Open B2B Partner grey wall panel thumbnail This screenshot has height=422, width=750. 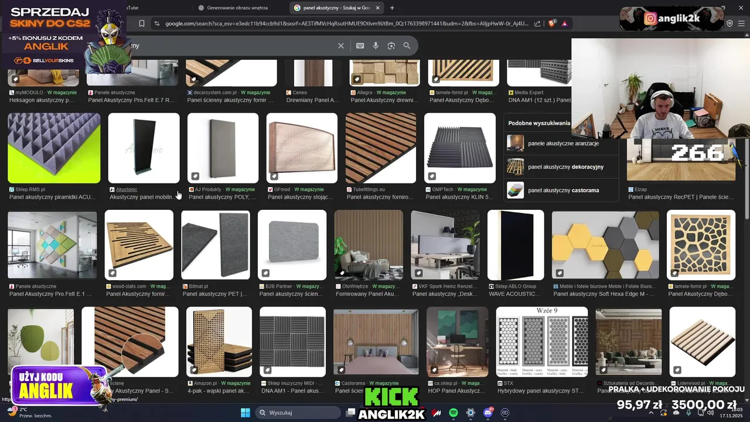tap(292, 245)
